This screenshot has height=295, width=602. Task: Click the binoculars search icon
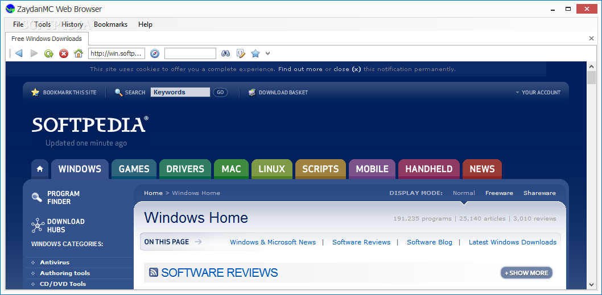click(x=226, y=53)
